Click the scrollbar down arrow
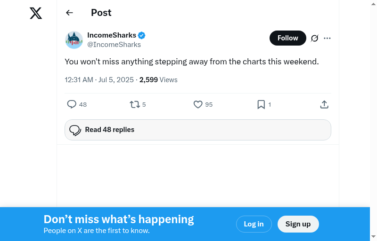This screenshot has width=377, height=241. point(373,236)
